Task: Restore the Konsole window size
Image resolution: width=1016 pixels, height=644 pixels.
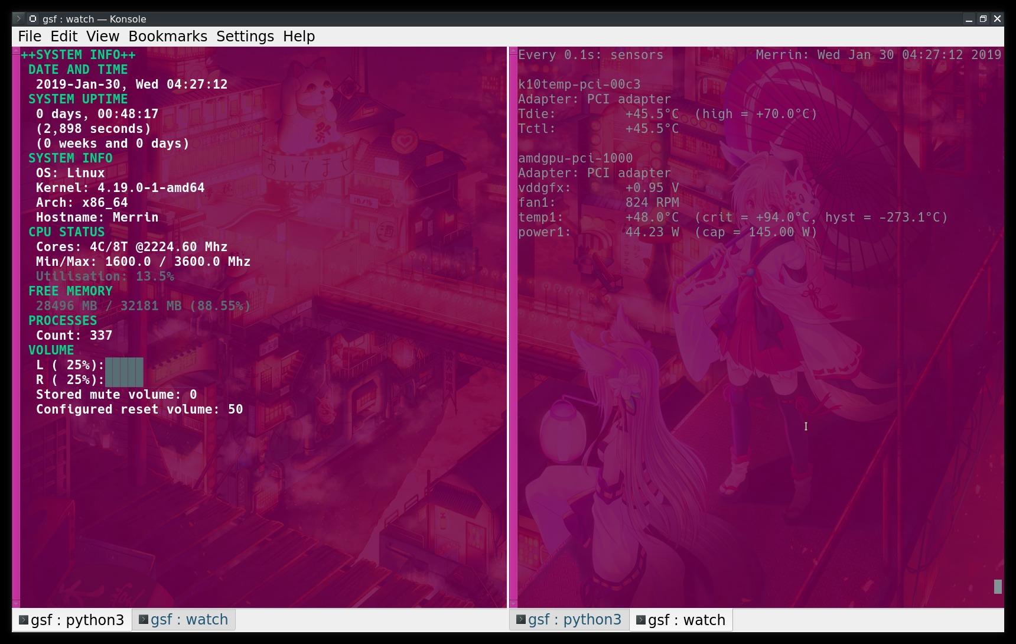Action: tap(983, 19)
